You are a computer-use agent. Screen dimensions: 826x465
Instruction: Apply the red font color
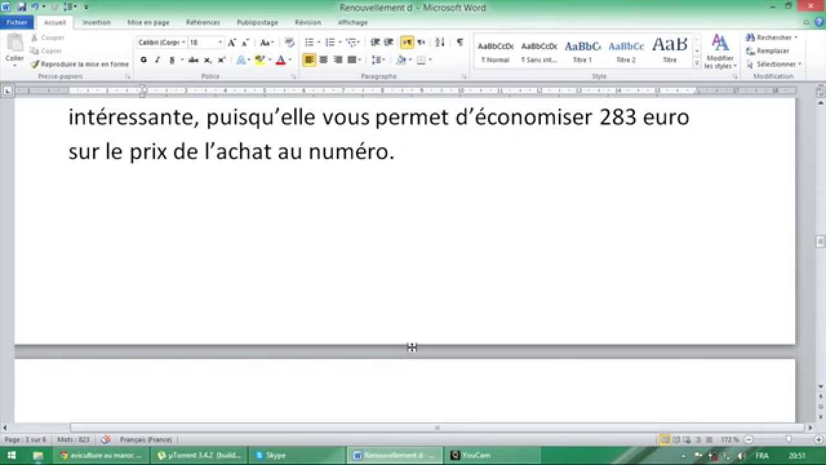coord(280,60)
